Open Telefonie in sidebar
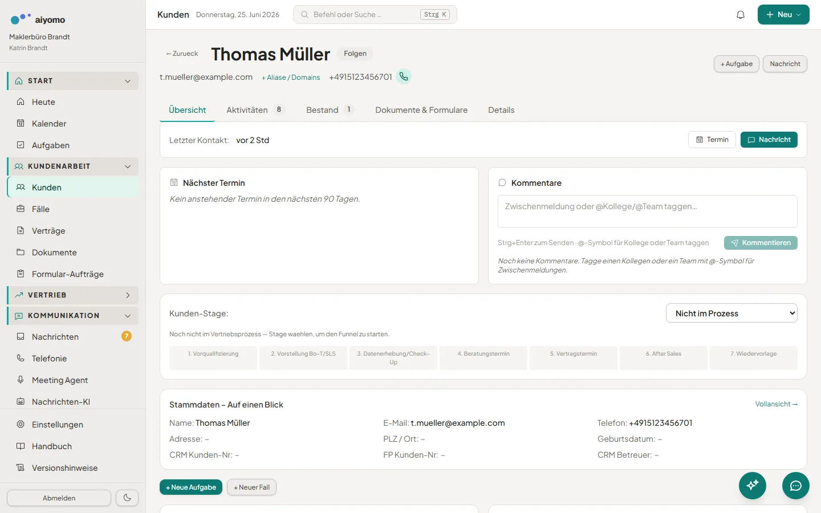The image size is (821, 513). (x=73, y=359)
